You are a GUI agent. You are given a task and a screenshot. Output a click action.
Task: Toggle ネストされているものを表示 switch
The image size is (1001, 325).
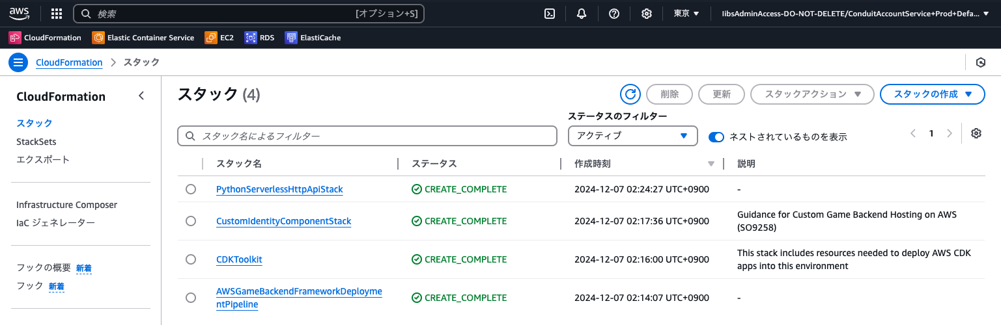pos(716,136)
